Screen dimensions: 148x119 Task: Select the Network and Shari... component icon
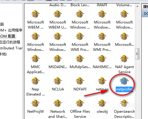(x=58, y=103)
